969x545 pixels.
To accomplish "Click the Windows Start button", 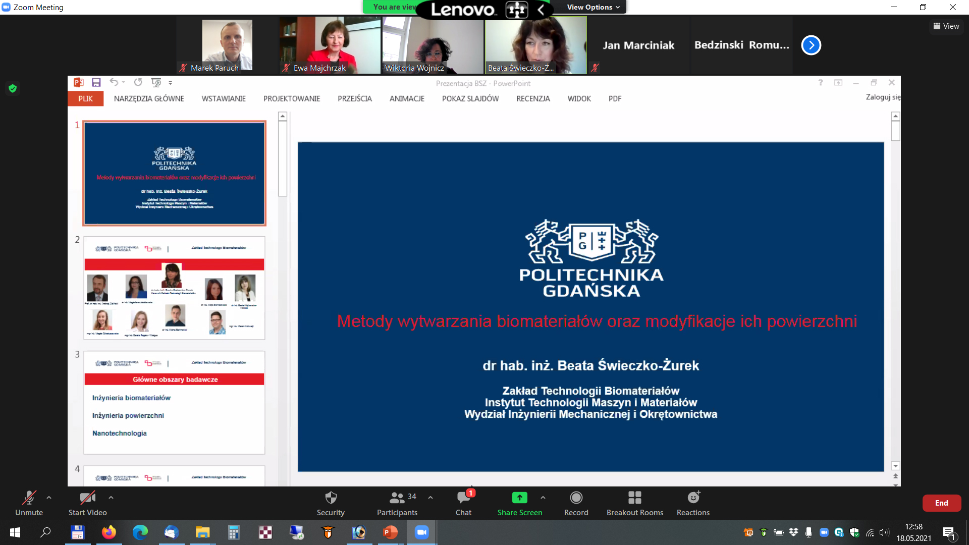I will pos(15,532).
